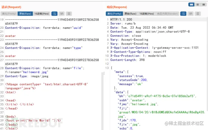Screen dimensions: 208x130
Task: Click the X-Content-Type-Options: nosniff header
Action: click(x=138, y=52)
